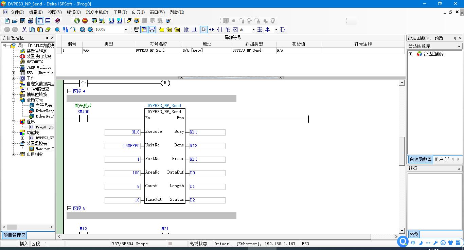464x250 pixels.
Task: Select the arrow selection tool
Action: pyautogui.click(x=203, y=30)
